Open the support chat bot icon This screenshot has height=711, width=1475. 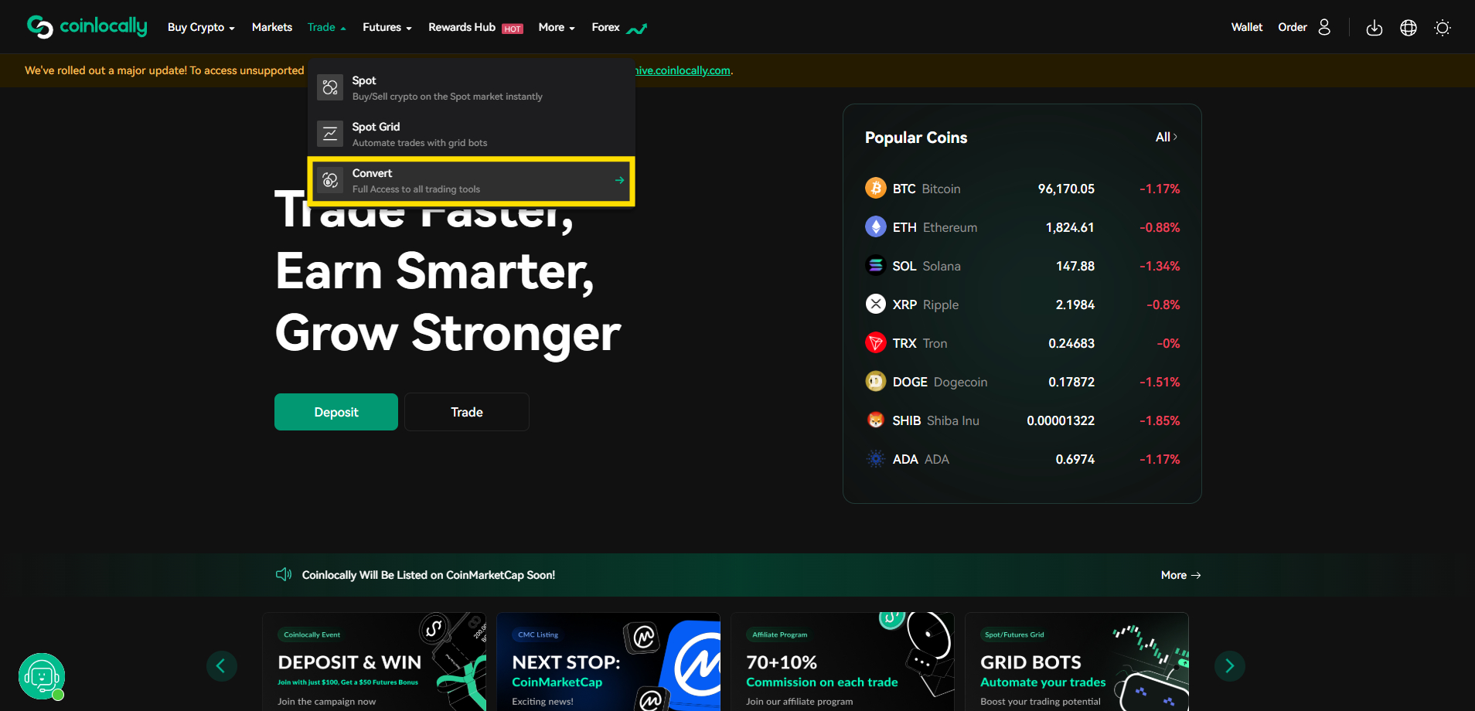point(42,676)
